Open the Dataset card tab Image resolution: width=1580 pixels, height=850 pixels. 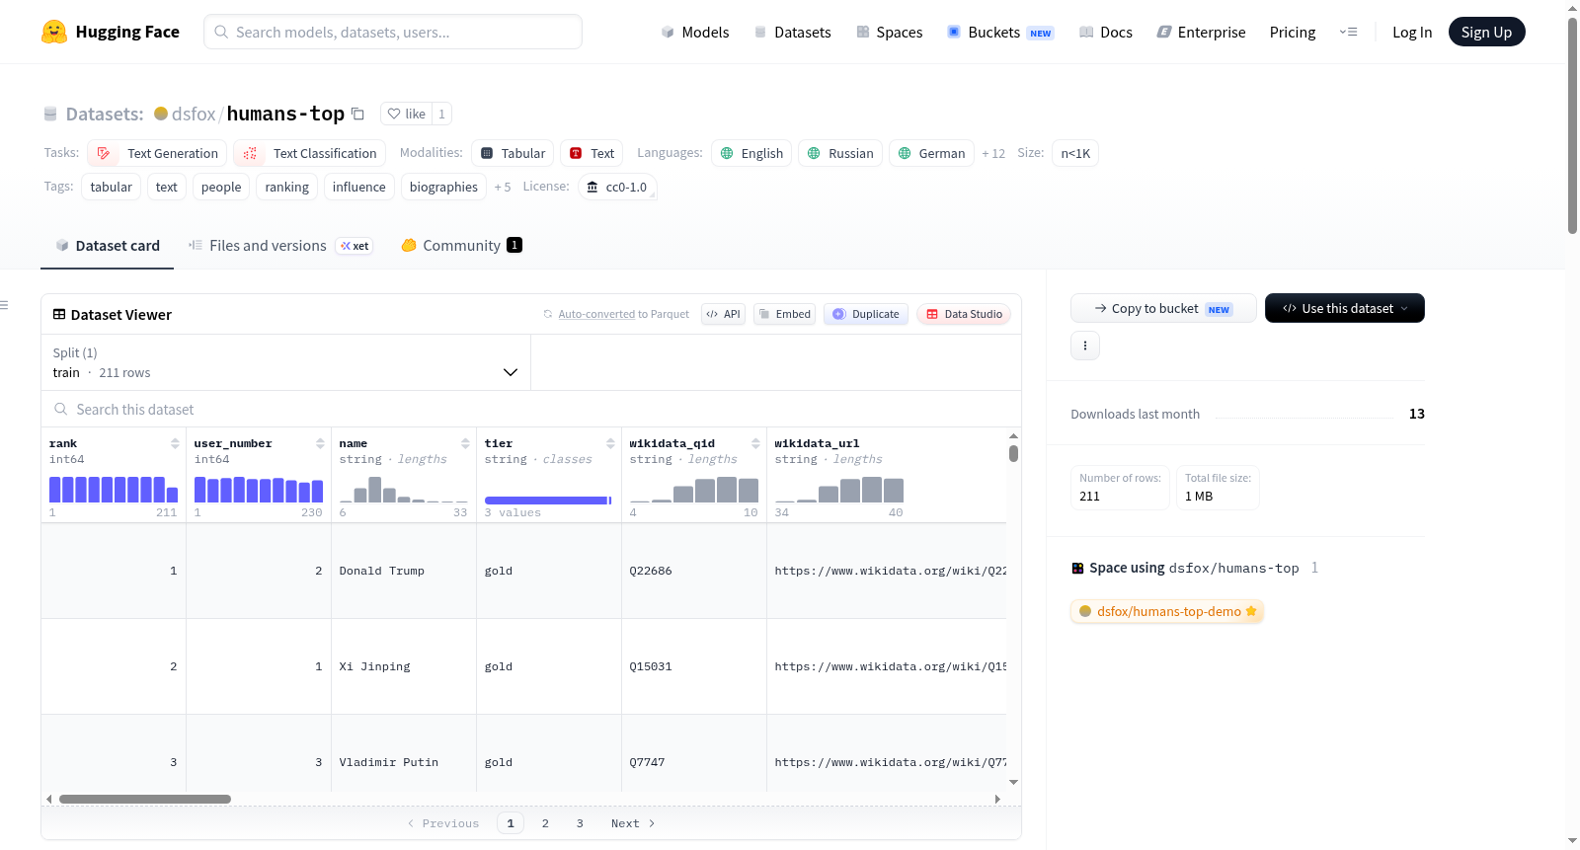coord(107,246)
